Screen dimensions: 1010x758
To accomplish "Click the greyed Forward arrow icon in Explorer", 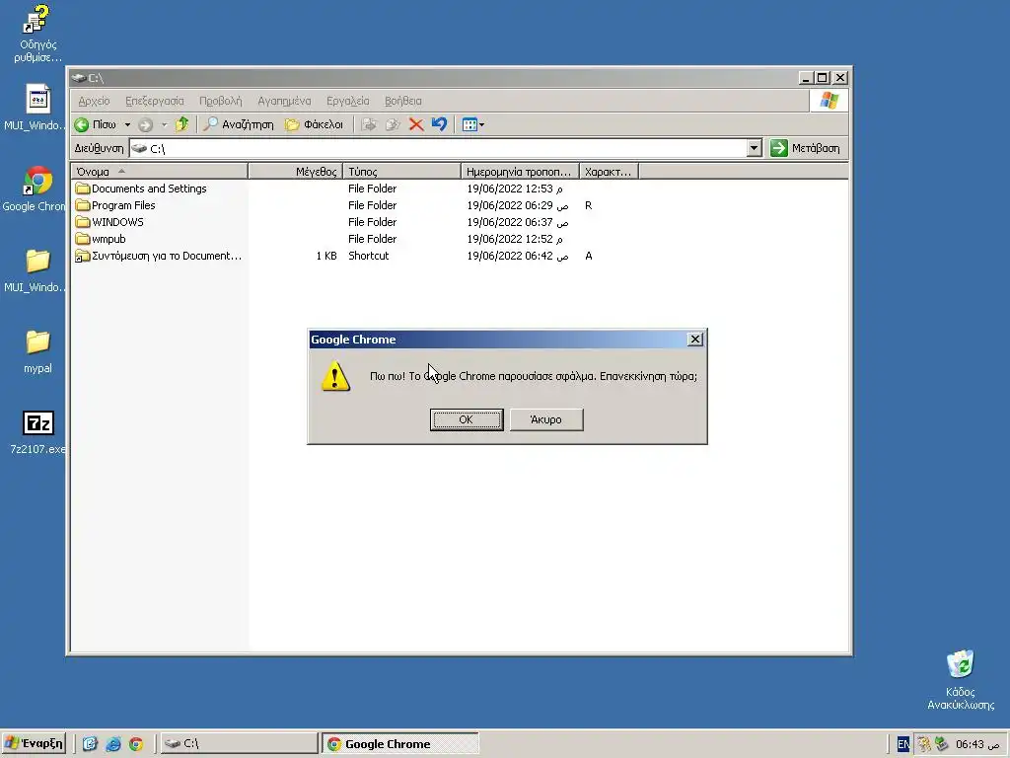I will [146, 124].
